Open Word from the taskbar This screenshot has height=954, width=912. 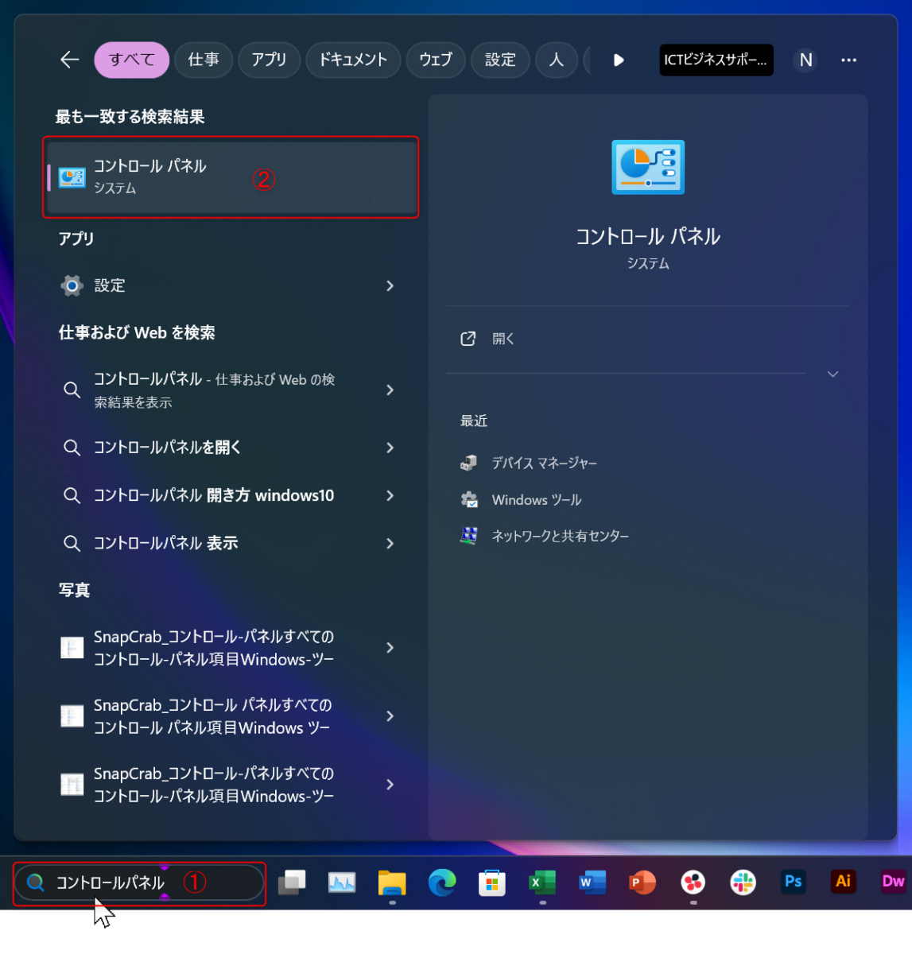(x=592, y=882)
